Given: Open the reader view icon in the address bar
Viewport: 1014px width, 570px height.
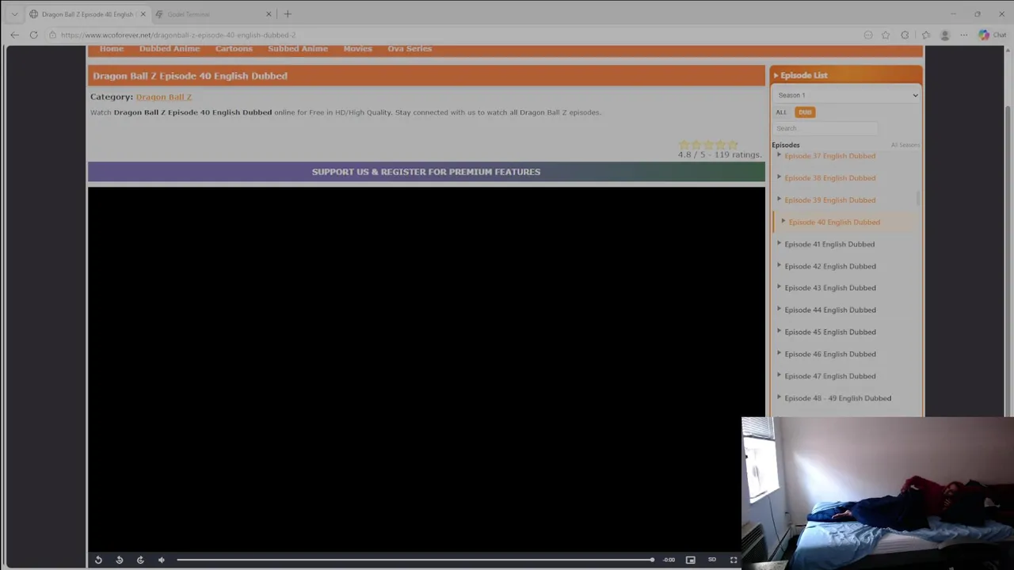Looking at the screenshot, I should pyautogui.click(x=868, y=35).
